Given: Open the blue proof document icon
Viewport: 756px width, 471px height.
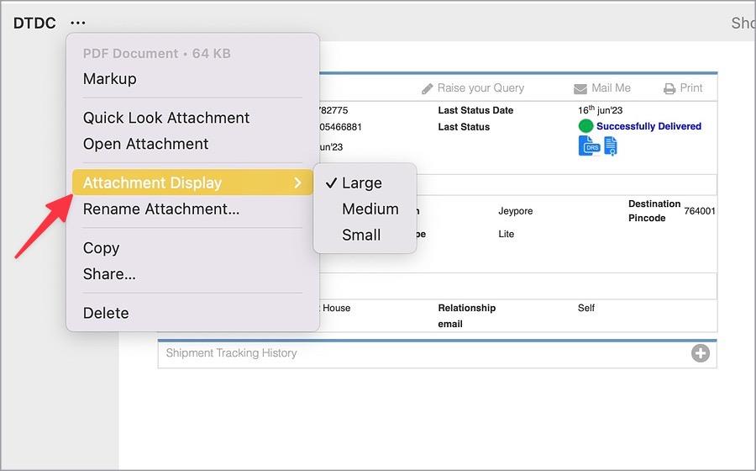Looking at the screenshot, I should coord(611,146).
